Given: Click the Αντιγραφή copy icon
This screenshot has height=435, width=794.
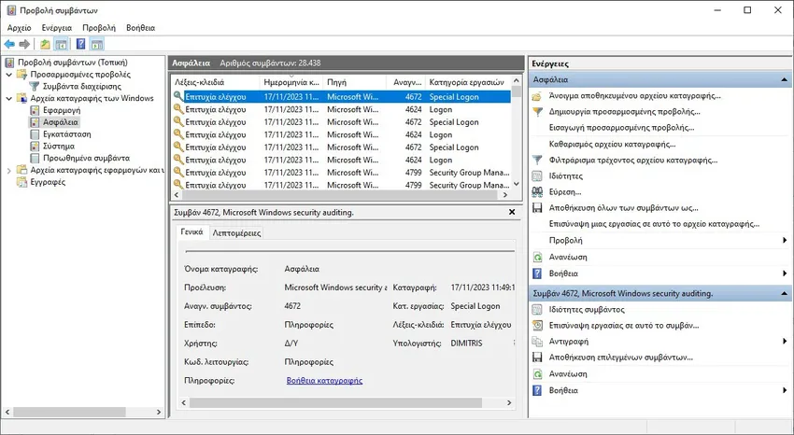Looking at the screenshot, I should pyautogui.click(x=537, y=342).
